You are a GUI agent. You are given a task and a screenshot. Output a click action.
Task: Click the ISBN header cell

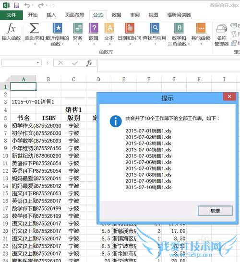(x=48, y=118)
